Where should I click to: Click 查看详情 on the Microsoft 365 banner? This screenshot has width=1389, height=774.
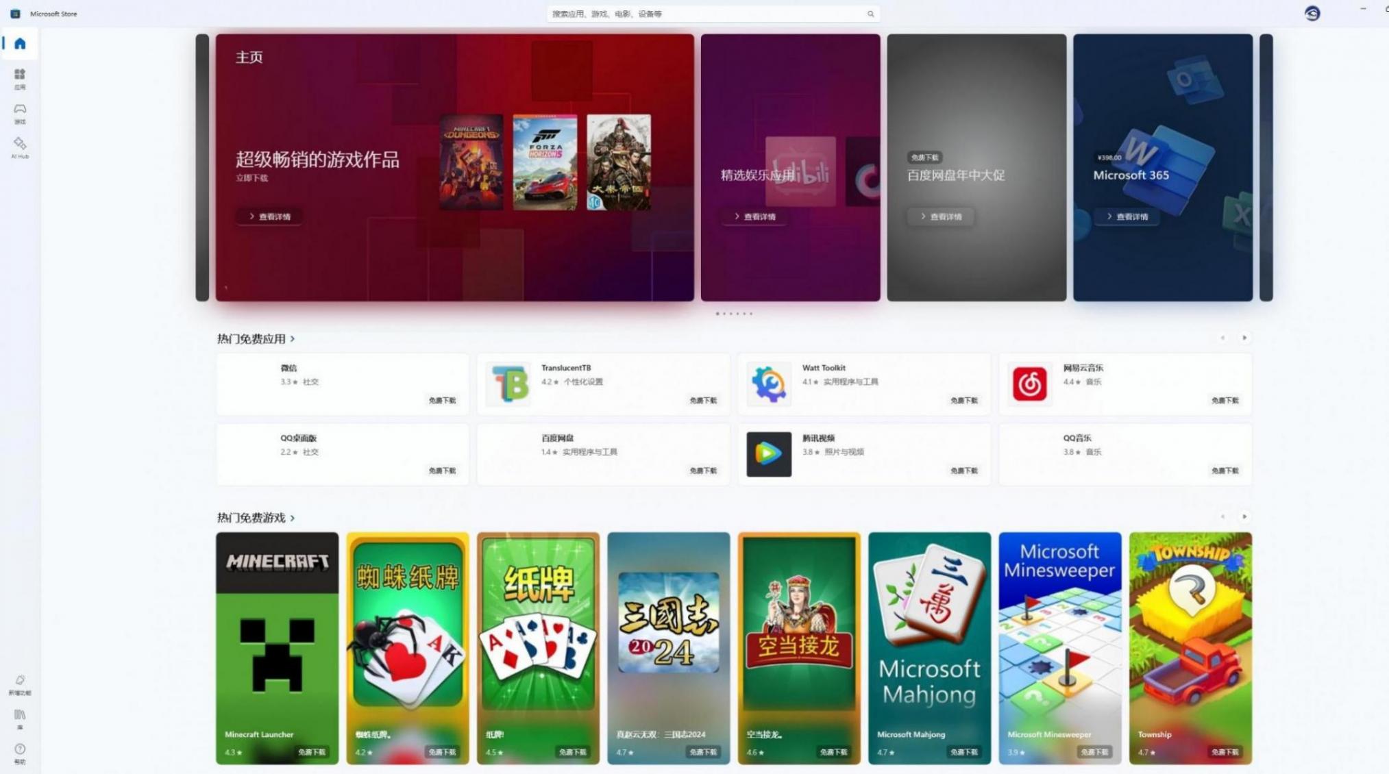[1127, 216]
